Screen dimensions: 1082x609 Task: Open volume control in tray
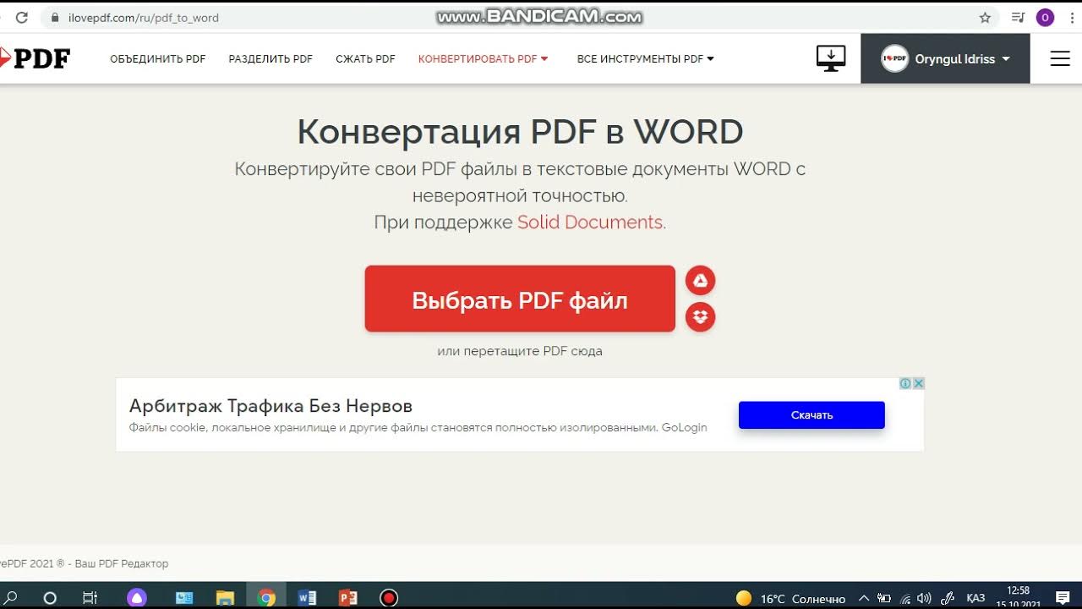point(924,598)
